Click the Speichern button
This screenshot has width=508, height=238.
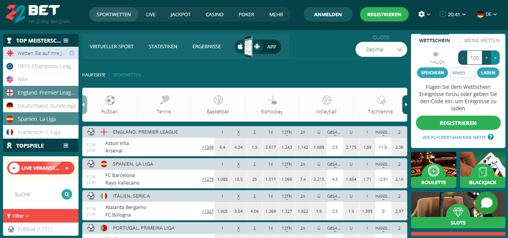tap(433, 73)
